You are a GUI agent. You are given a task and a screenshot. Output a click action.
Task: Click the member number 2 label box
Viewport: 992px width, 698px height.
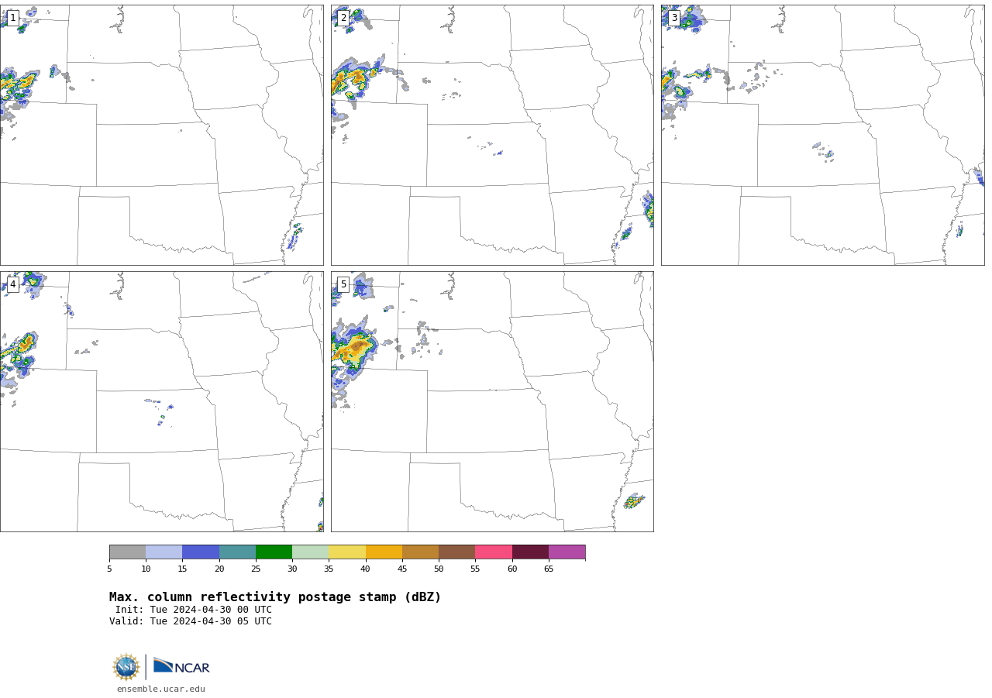click(343, 18)
